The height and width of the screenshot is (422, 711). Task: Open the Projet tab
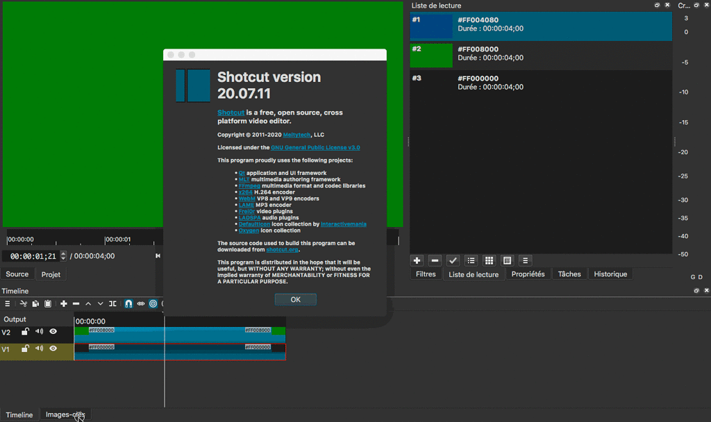tap(51, 273)
